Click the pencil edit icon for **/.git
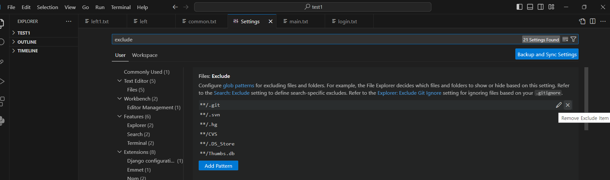 tap(558, 105)
